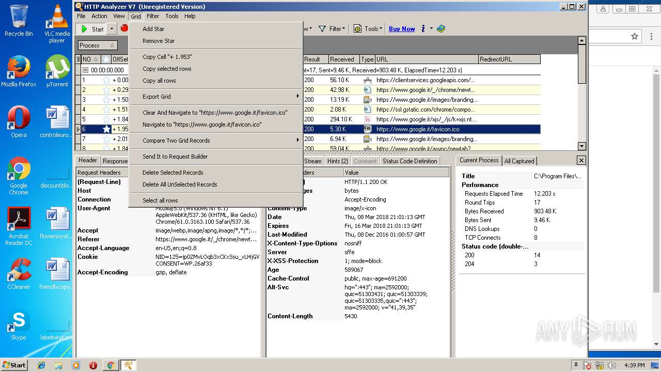The image size is (661, 372).
Task: Open the Action menu
Action: tap(99, 16)
